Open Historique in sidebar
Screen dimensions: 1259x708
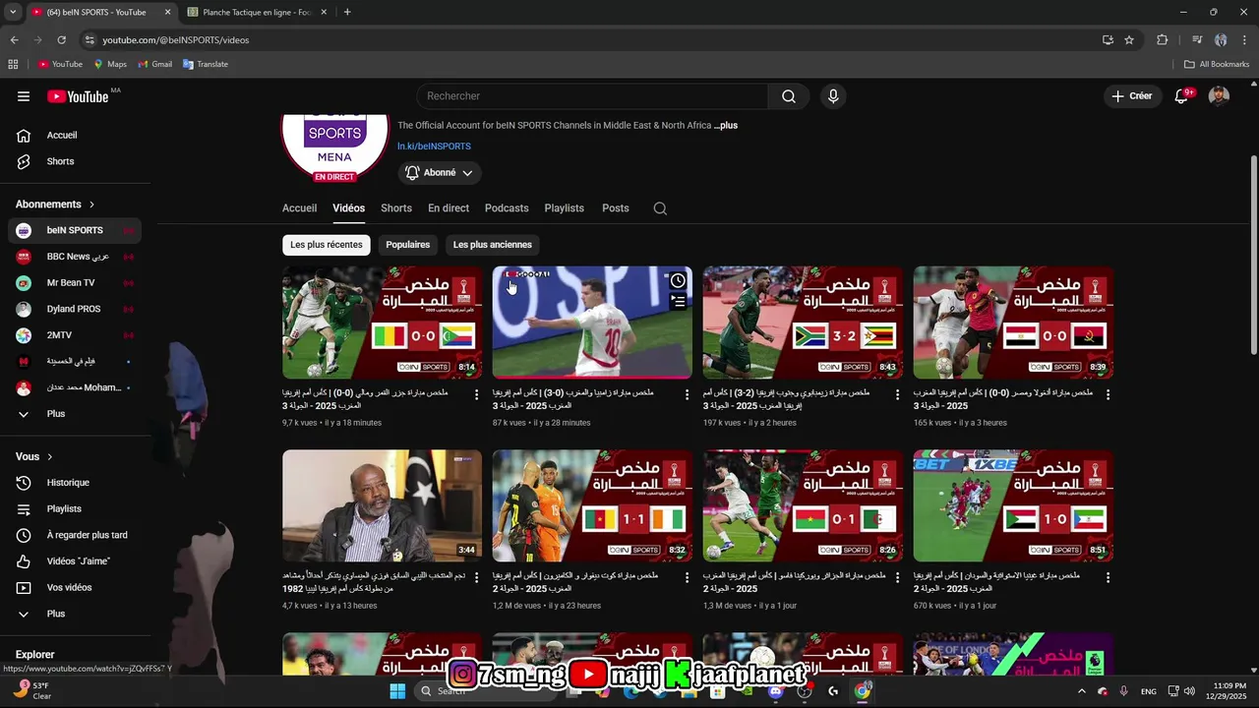pos(75,483)
